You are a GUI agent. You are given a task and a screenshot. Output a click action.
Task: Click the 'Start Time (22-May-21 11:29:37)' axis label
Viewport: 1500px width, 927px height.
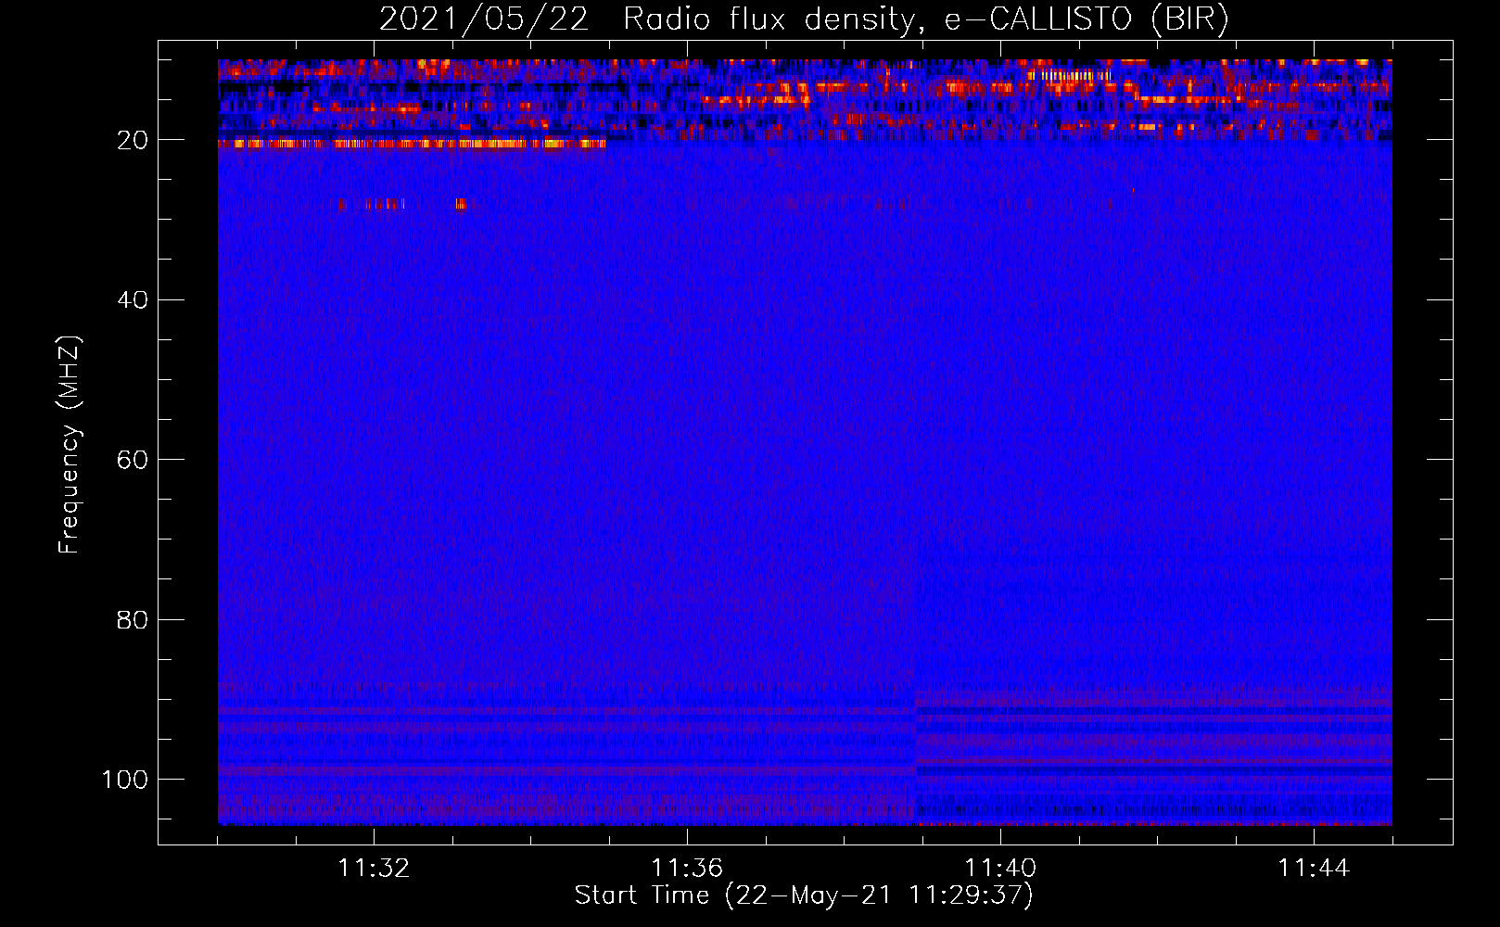click(804, 895)
